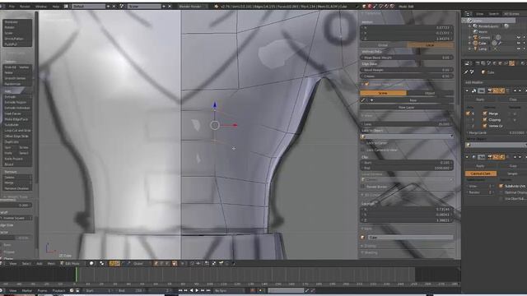Collapse the Mirror modifier panel arrow
This screenshot has height=296, width=527.
pyautogui.click(x=467, y=90)
